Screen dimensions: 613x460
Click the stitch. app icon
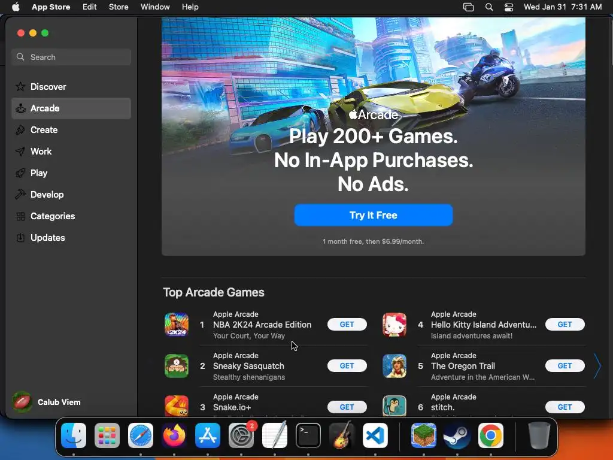pyautogui.click(x=394, y=405)
